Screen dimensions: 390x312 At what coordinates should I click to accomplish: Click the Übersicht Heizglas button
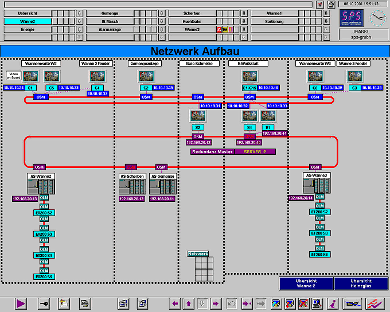360,284
